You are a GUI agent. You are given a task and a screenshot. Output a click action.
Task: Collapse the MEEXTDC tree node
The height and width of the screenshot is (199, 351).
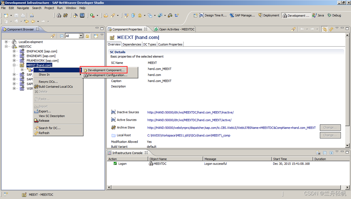point(6,46)
